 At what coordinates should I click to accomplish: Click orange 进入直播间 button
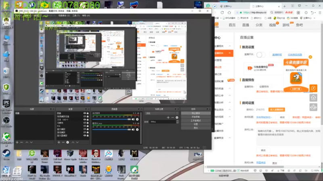[277, 109]
